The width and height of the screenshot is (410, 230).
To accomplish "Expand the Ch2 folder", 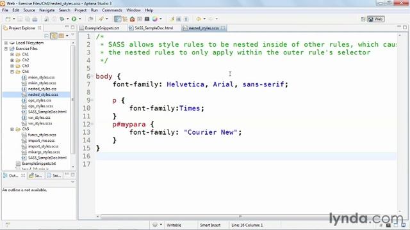I will tap(12, 60).
